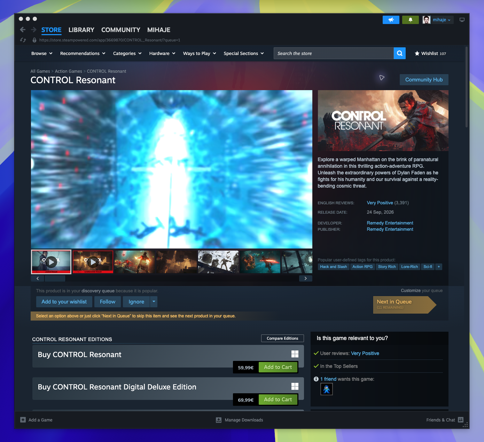Click the Follow button

click(108, 302)
